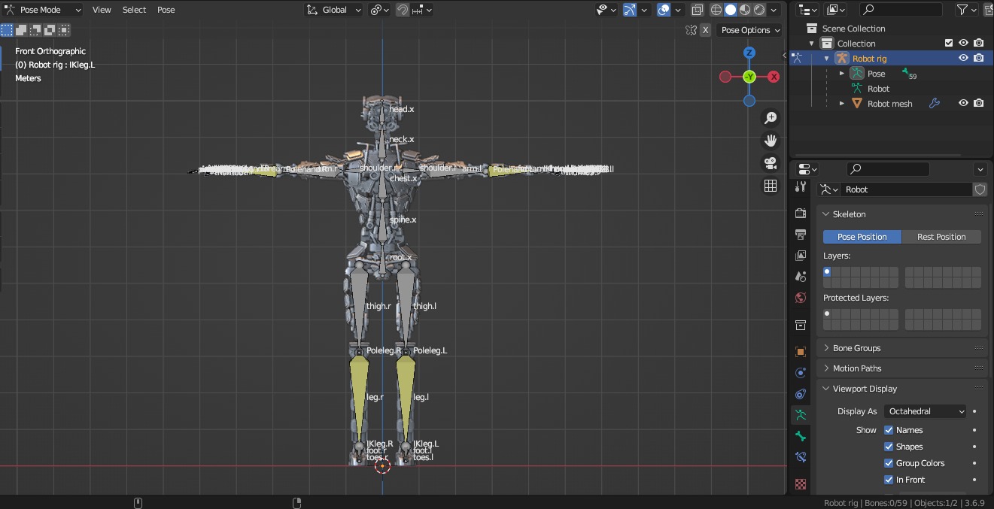The image size is (994, 509).
Task: Switch to wireframe viewport shading
Action: pyautogui.click(x=716, y=10)
